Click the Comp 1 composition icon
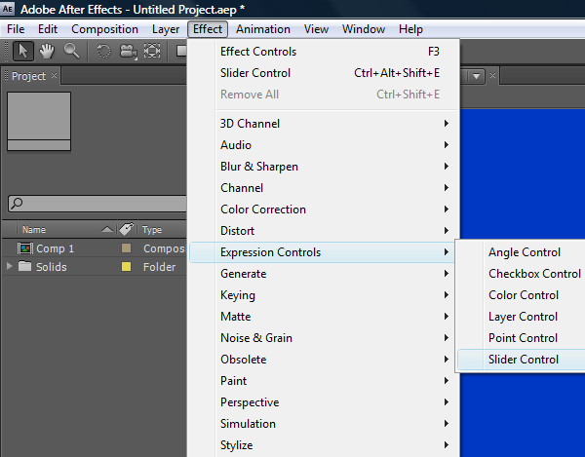This screenshot has width=585, height=457. [25, 248]
